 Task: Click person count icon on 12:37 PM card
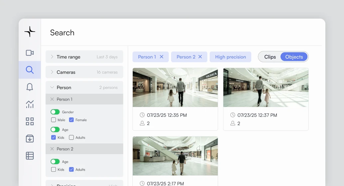click(233, 123)
